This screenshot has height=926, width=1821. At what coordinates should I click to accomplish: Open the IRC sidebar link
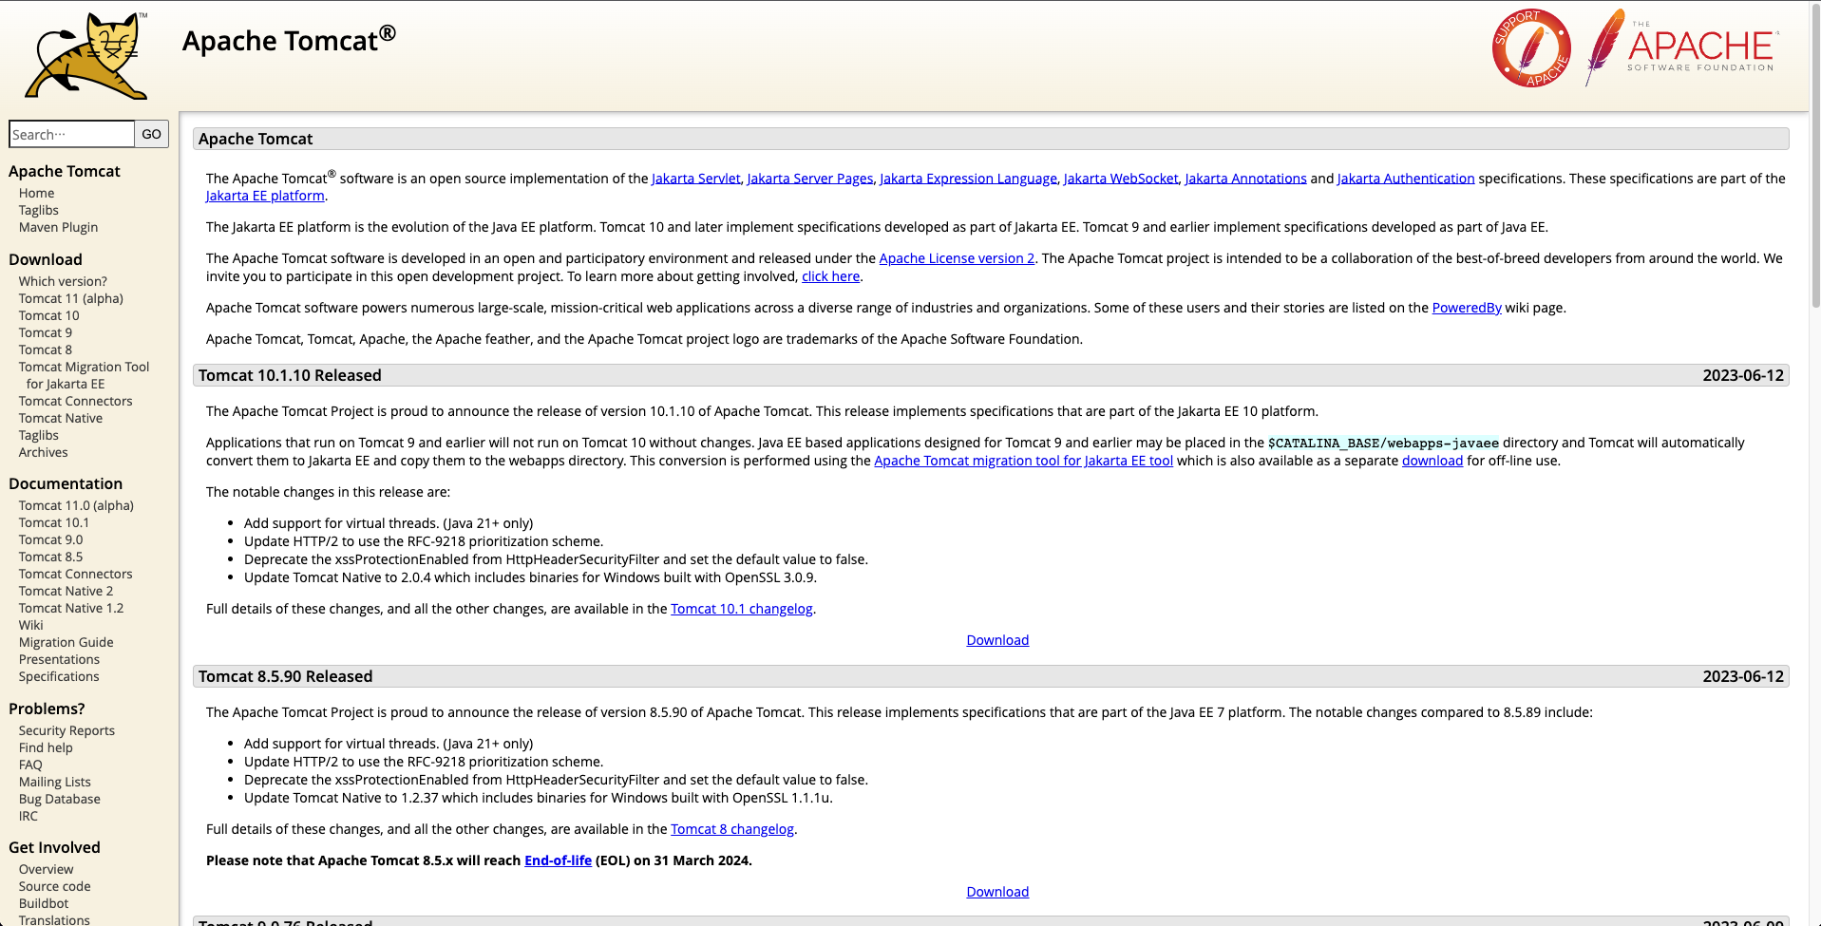(28, 816)
